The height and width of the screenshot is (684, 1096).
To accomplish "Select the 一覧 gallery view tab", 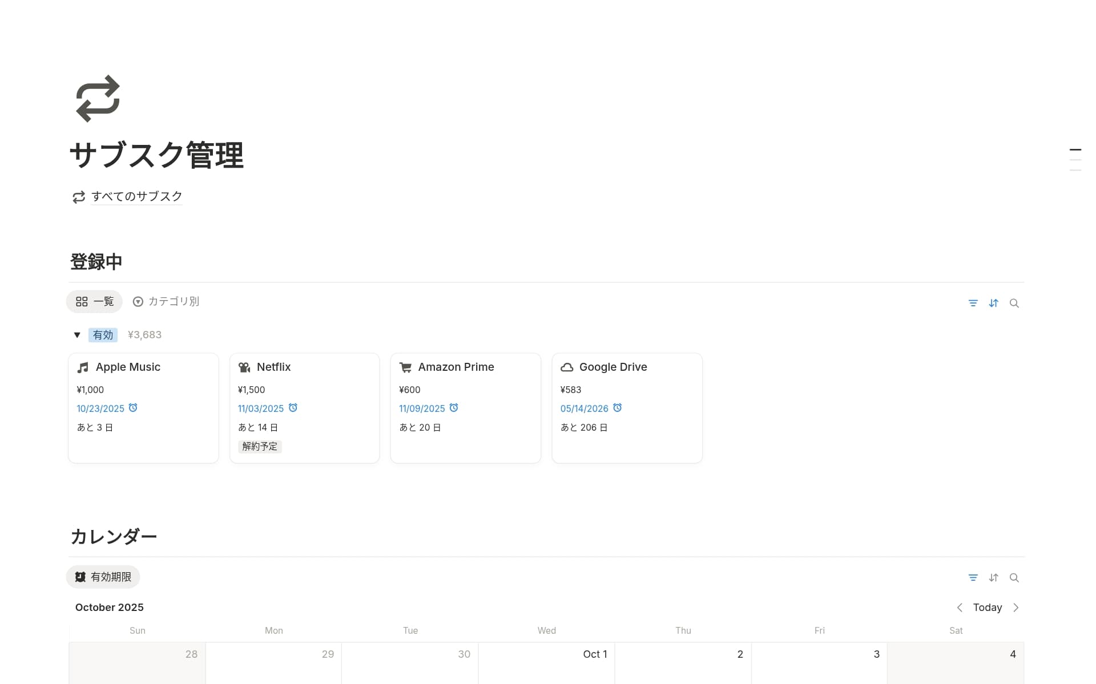I will pyautogui.click(x=95, y=301).
